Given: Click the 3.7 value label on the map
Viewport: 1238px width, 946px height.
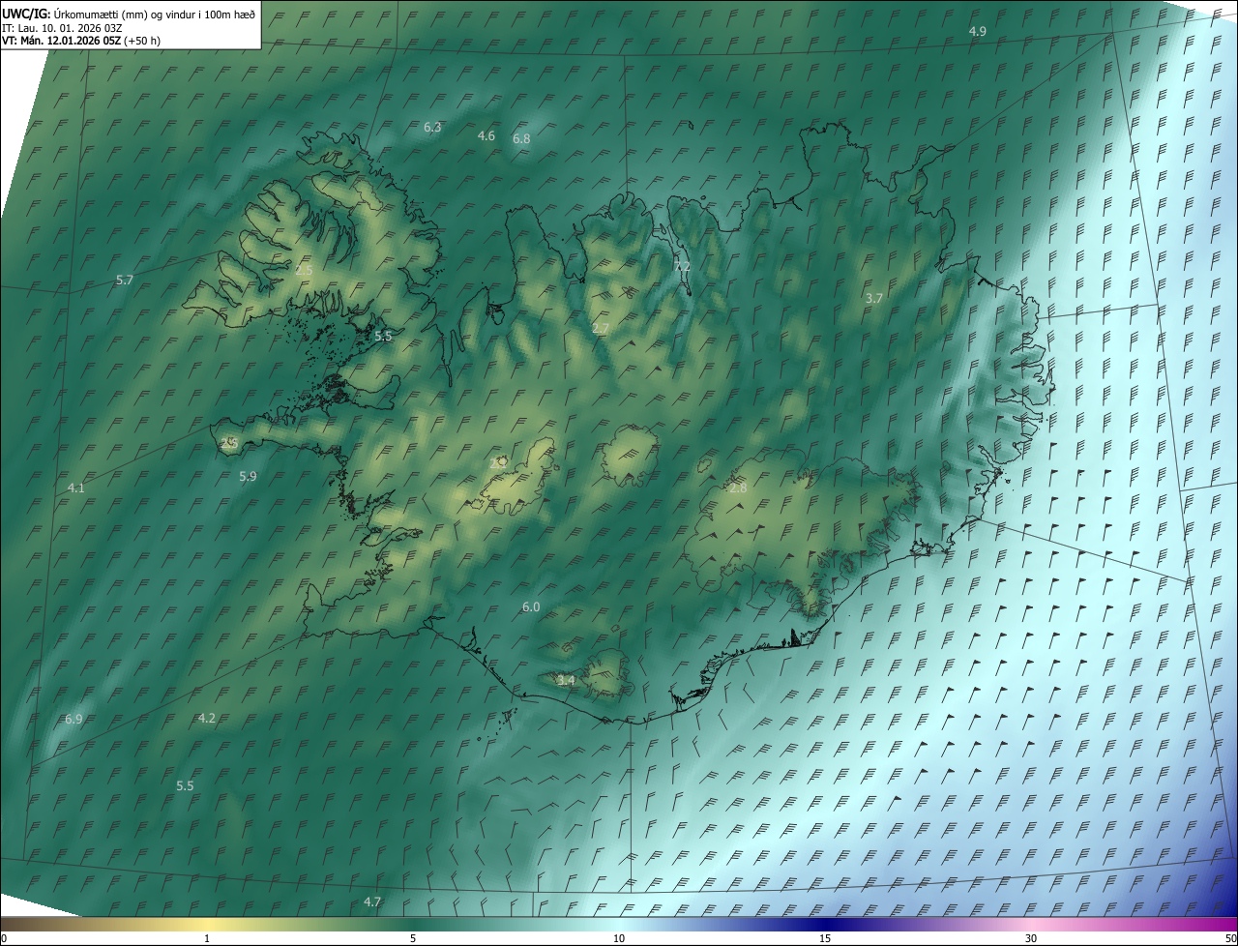Looking at the screenshot, I should (873, 299).
